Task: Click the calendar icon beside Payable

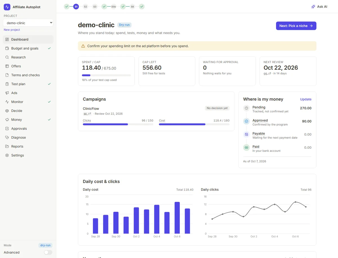Action: 246,134
